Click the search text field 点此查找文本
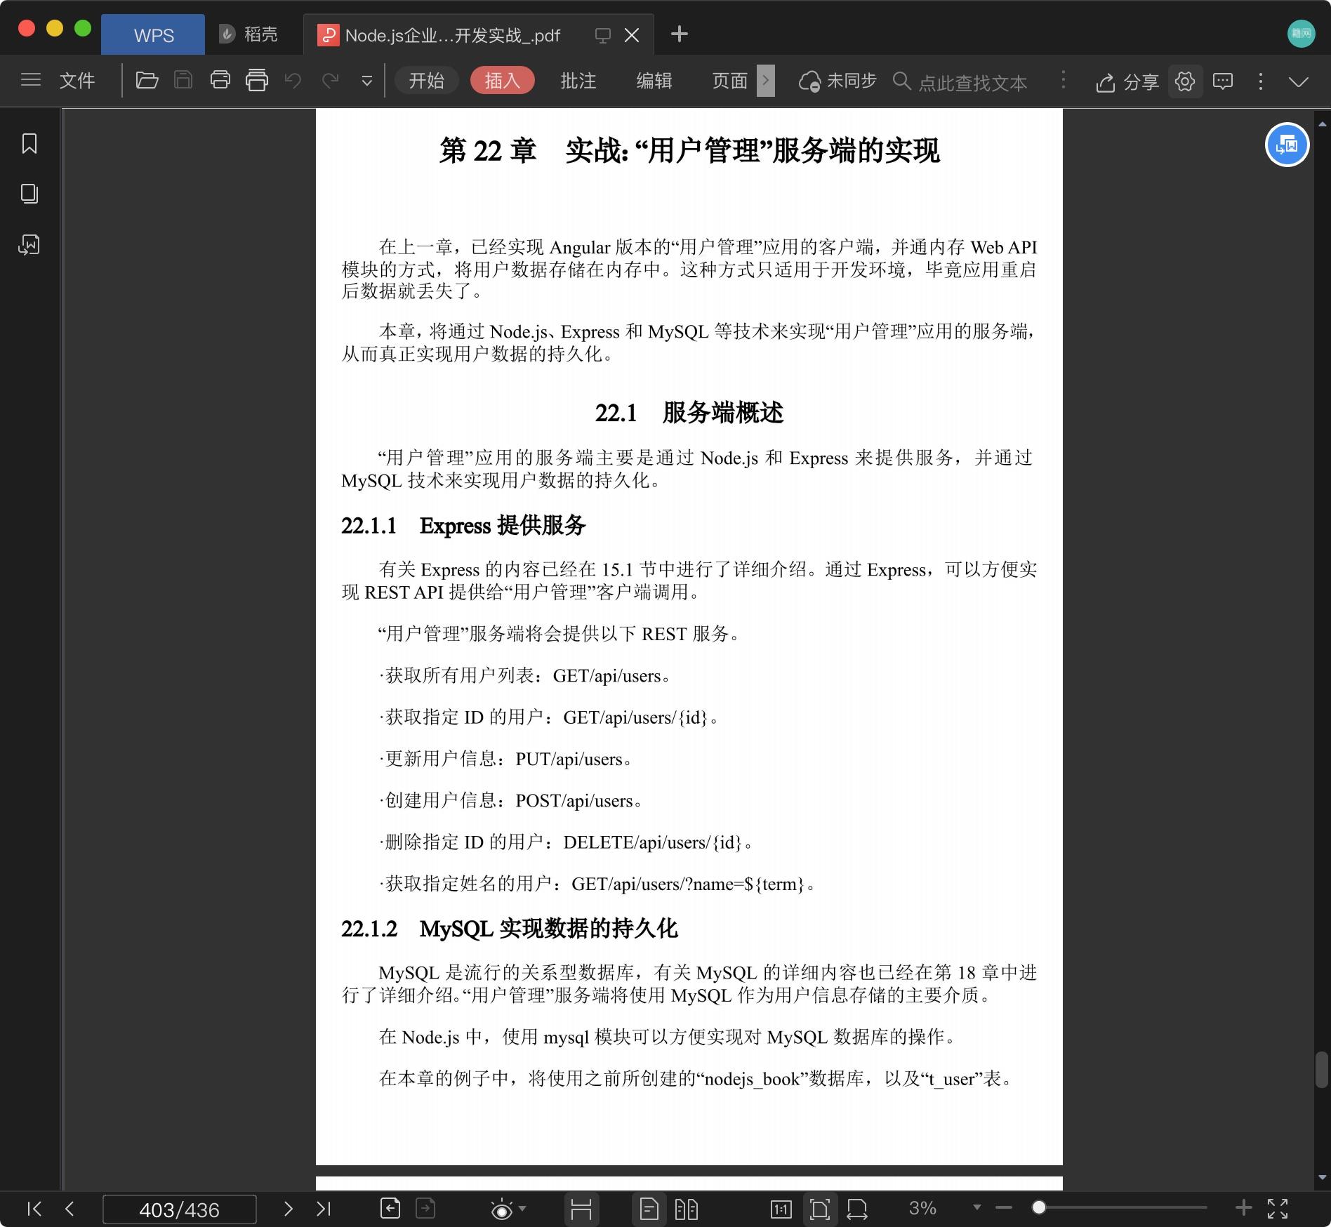 click(x=973, y=82)
